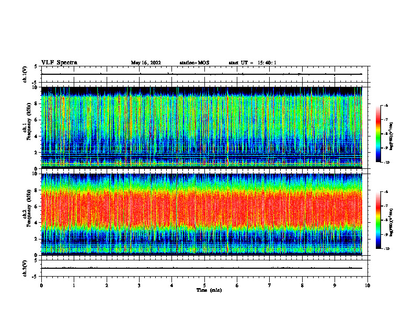Click time axis tick label "5"
Image resolution: width=414 pixels, height=320 pixels.
204,285
